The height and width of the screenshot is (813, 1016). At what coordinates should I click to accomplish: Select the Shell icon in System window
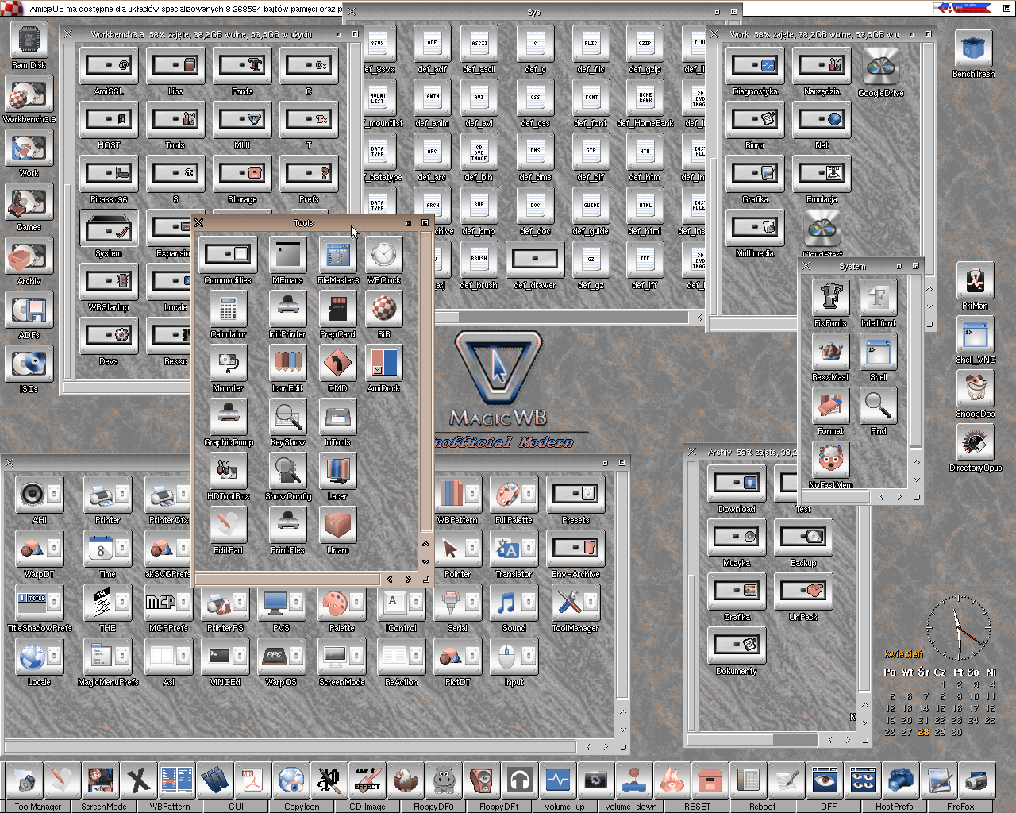pos(878,352)
